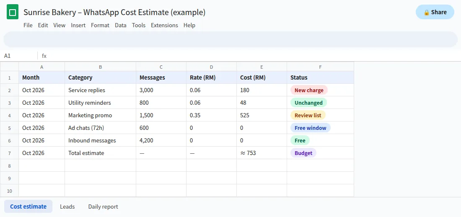Open the File menu
Viewport: 461px width, 217px height.
pos(28,25)
